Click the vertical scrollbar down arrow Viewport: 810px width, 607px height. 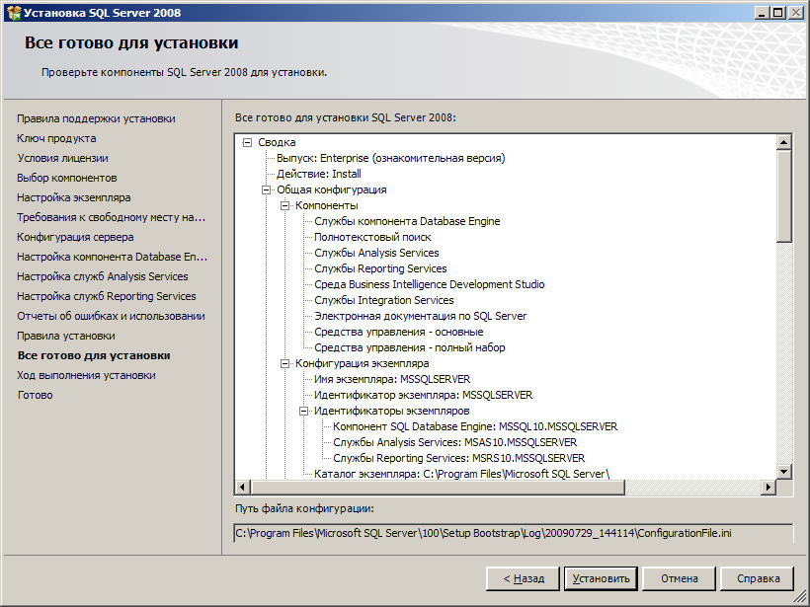pyautogui.click(x=783, y=471)
